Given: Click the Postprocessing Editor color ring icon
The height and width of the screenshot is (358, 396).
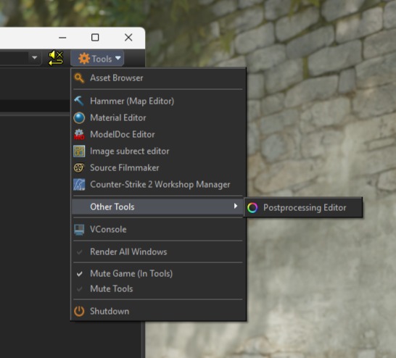Looking at the screenshot, I should point(252,208).
